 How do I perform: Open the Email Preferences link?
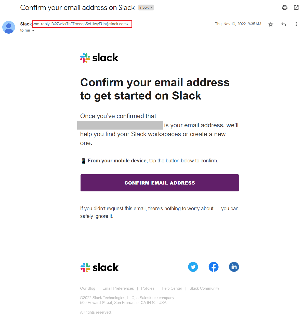tap(118, 288)
